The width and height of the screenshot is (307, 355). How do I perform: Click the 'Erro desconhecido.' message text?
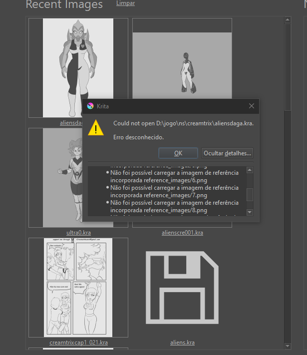[x=138, y=137]
